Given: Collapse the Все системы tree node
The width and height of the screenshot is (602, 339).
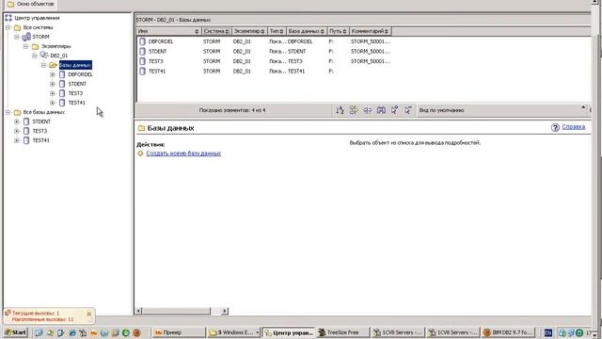Looking at the screenshot, I should pos(8,27).
